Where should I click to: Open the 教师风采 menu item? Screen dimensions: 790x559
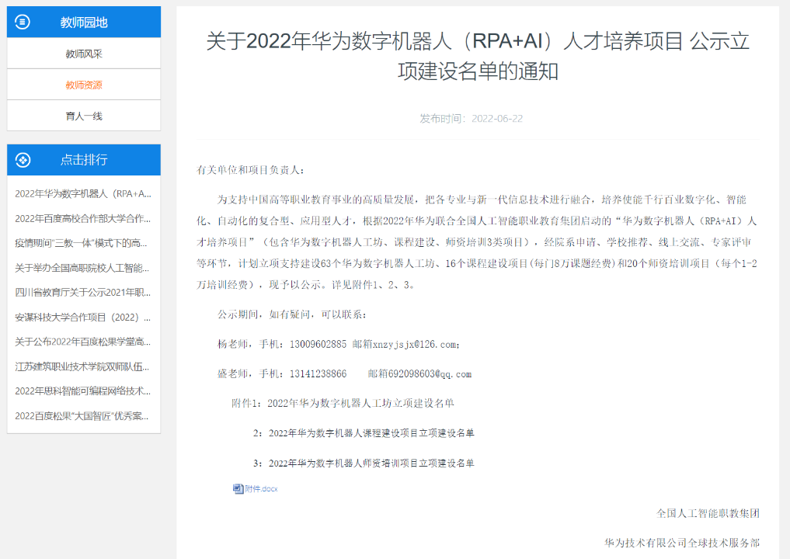[x=84, y=54]
